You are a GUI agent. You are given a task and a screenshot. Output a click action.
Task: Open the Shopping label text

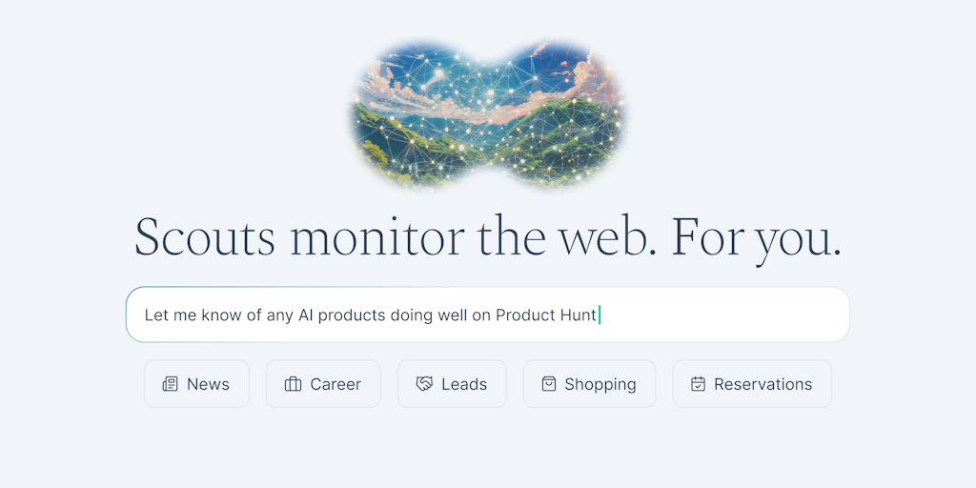[600, 384]
